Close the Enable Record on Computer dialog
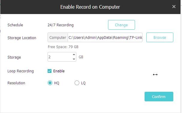 tap(174, 7)
